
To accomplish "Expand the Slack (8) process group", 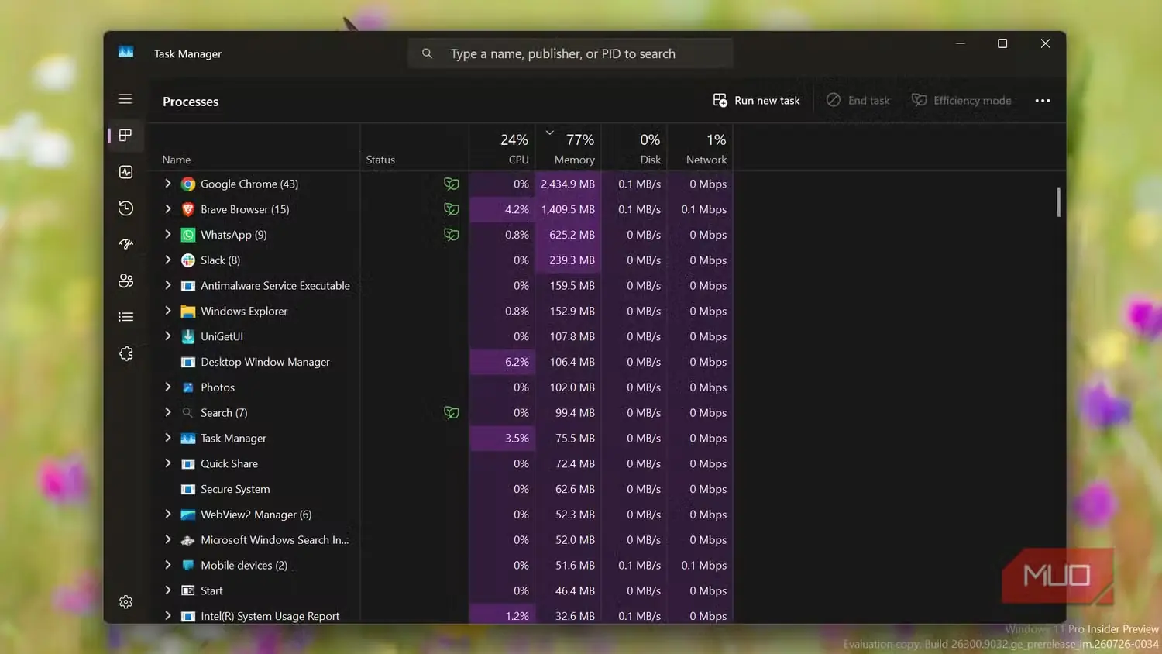I will [x=167, y=260].
